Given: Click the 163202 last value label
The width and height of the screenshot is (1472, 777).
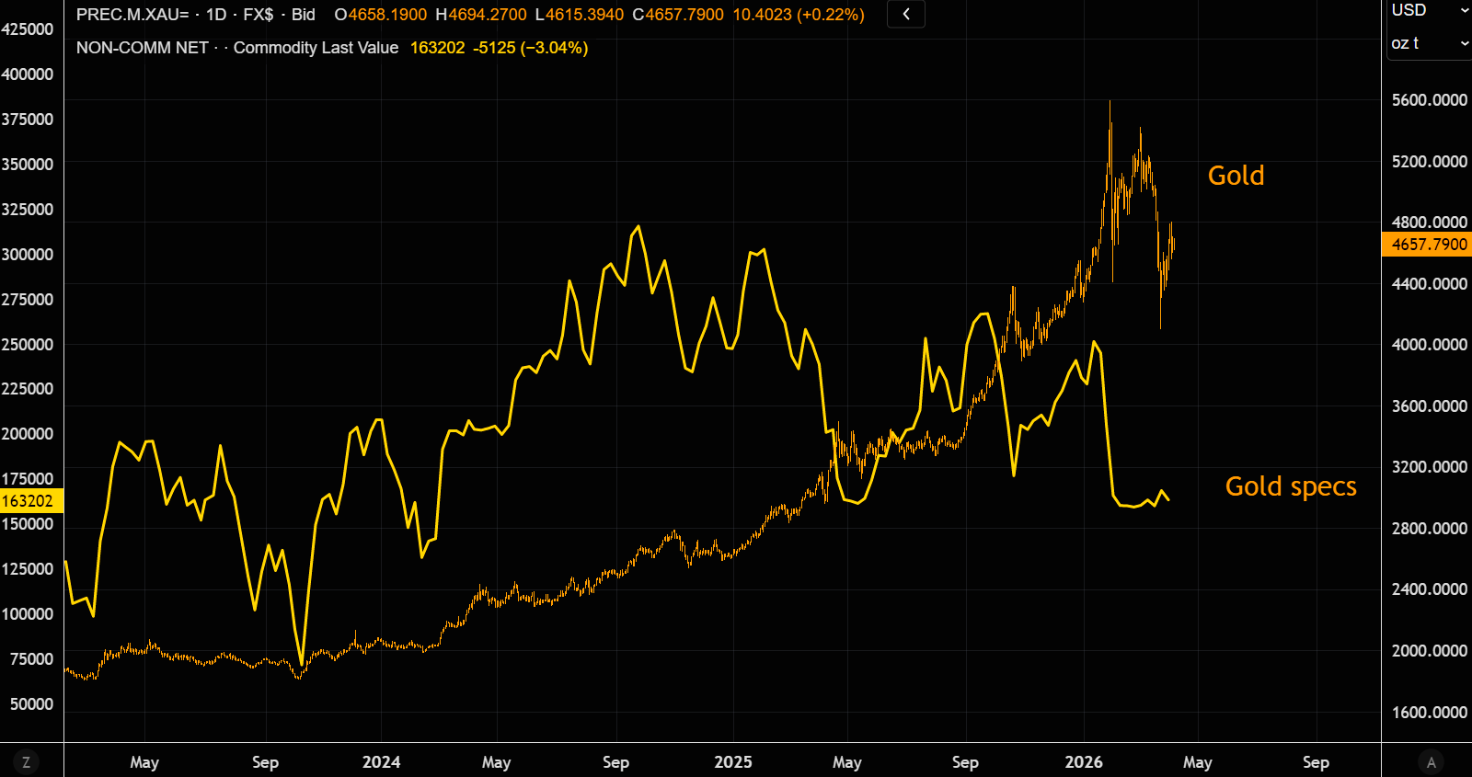Looking at the screenshot, I should coord(29,501).
